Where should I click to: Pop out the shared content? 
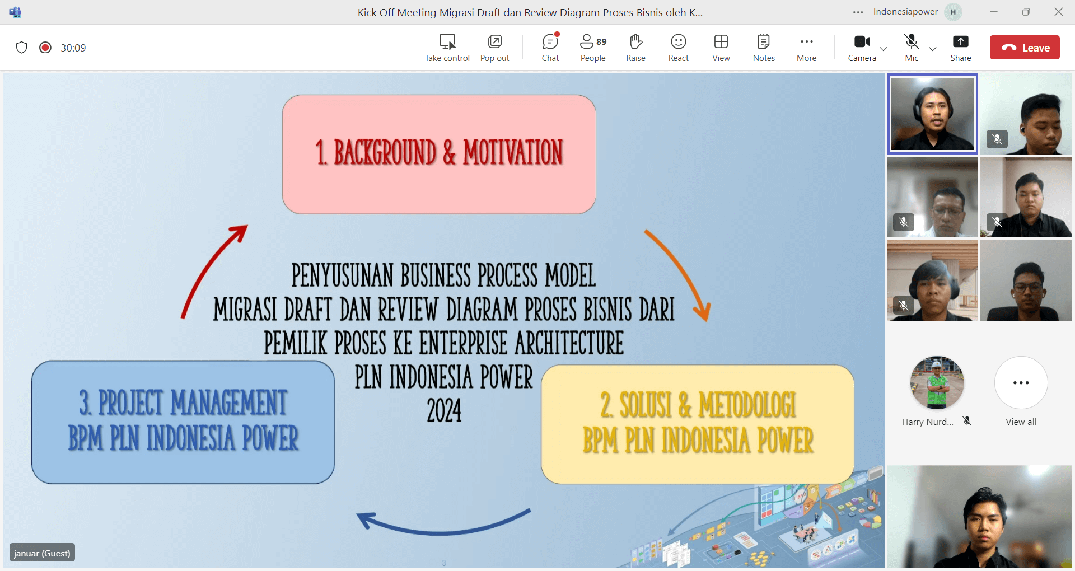[x=494, y=48]
